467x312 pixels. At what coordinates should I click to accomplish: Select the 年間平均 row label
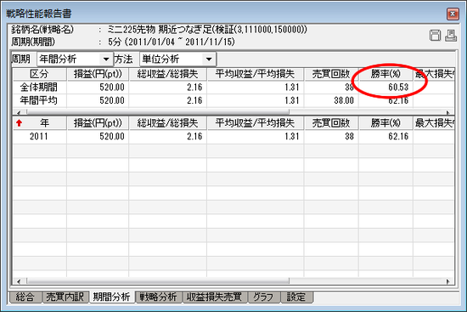(x=39, y=100)
